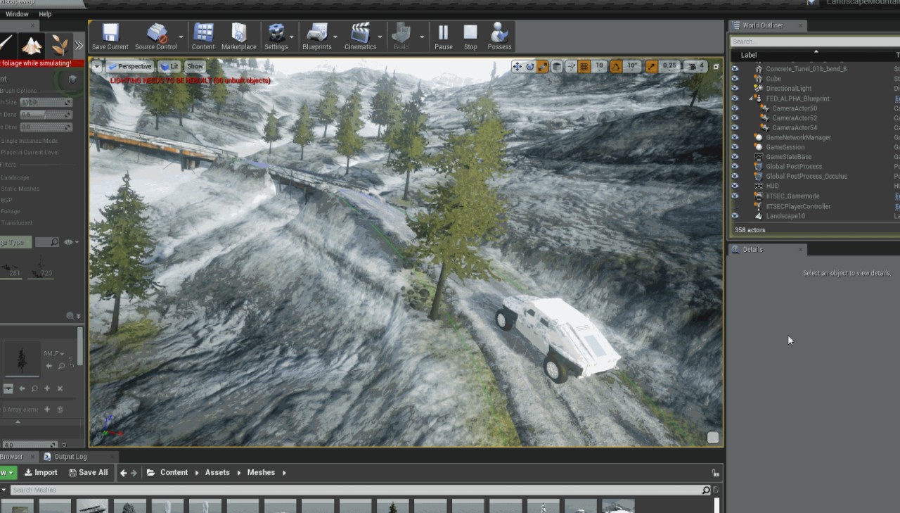Hide the DirectionalLight actor via eye icon
The width and height of the screenshot is (900, 513).
(735, 89)
